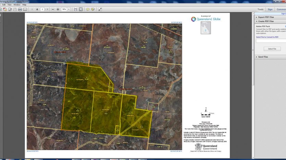Open the Tools pane tab
This screenshot has width=286, height=160.
coord(260,9)
